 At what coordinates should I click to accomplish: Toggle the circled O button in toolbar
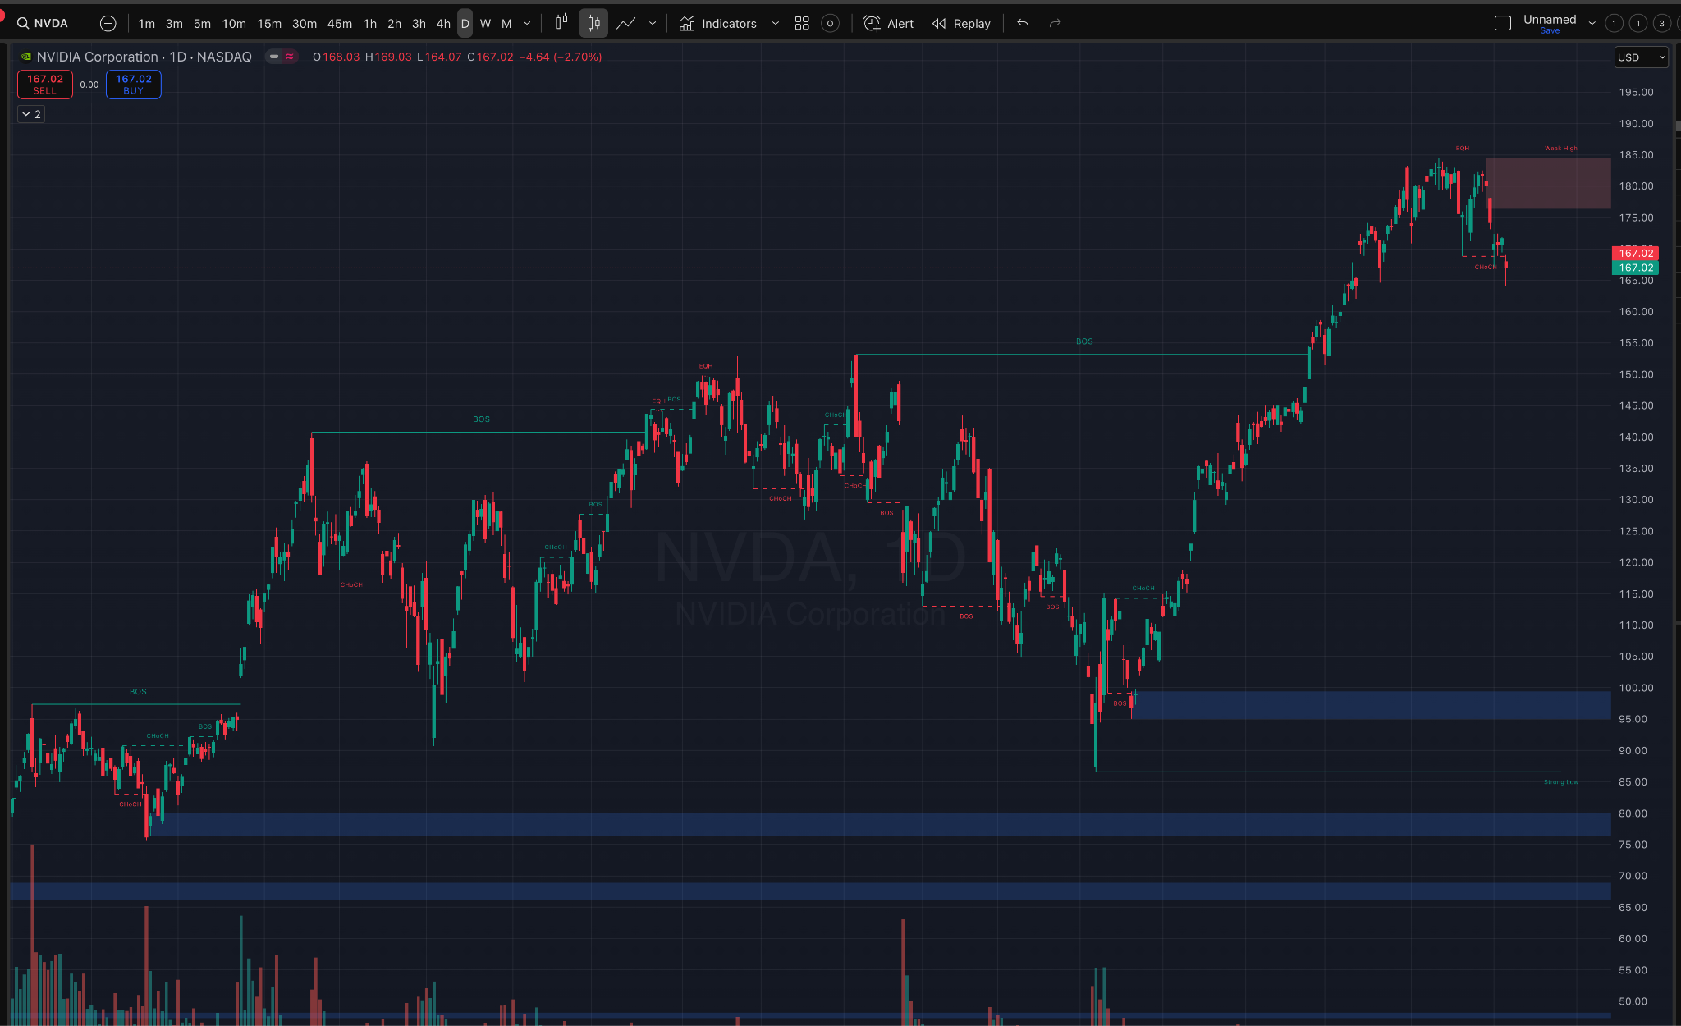(830, 23)
